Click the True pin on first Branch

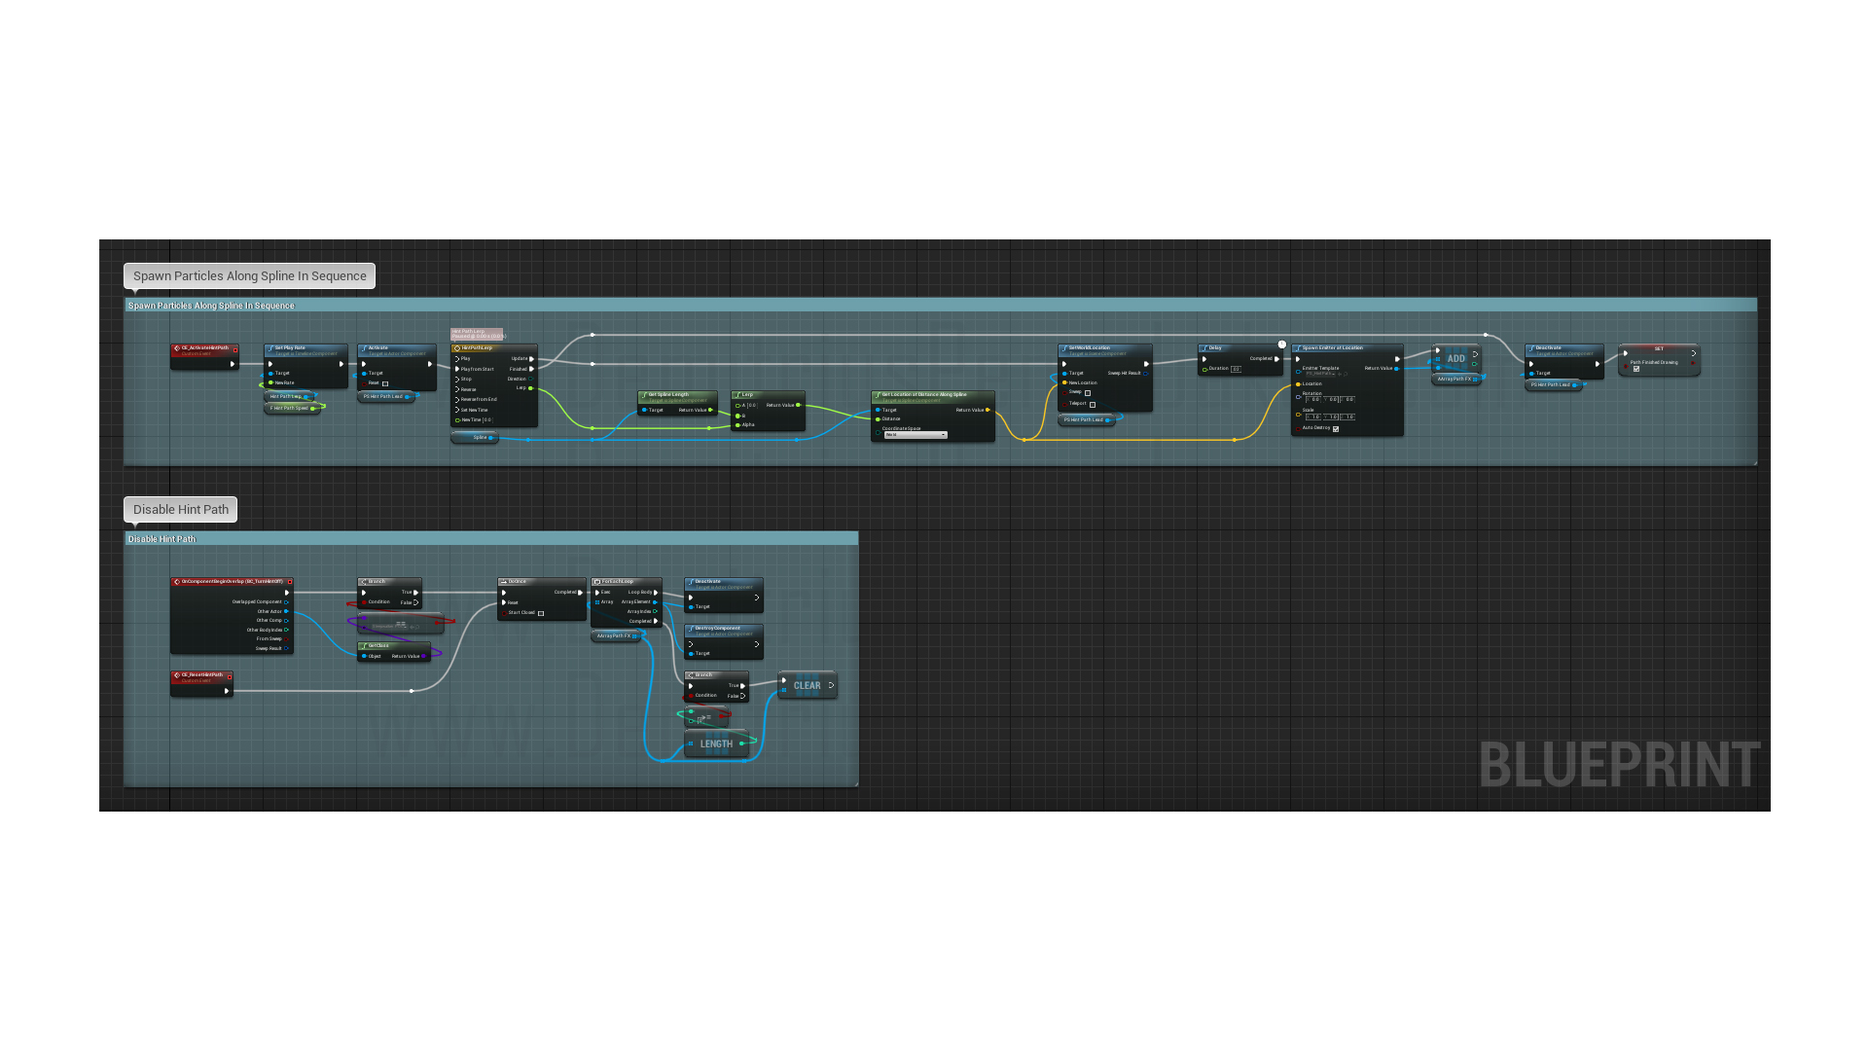(x=415, y=593)
